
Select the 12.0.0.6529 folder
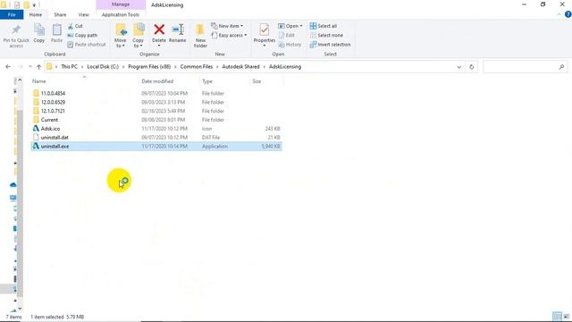[x=156, y=102]
